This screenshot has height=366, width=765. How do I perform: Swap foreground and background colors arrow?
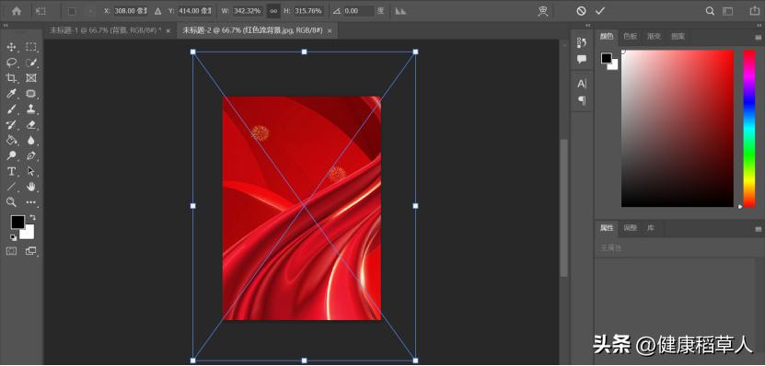pyautogui.click(x=33, y=217)
